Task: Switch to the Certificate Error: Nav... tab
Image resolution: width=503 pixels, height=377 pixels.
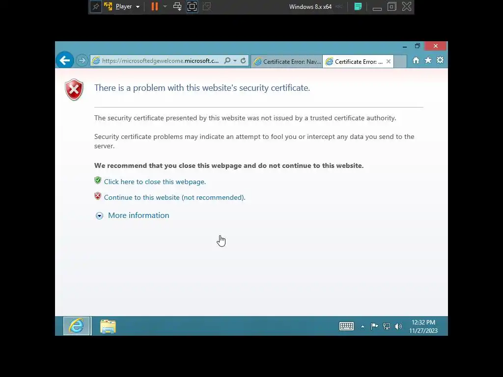Action: 287,61
